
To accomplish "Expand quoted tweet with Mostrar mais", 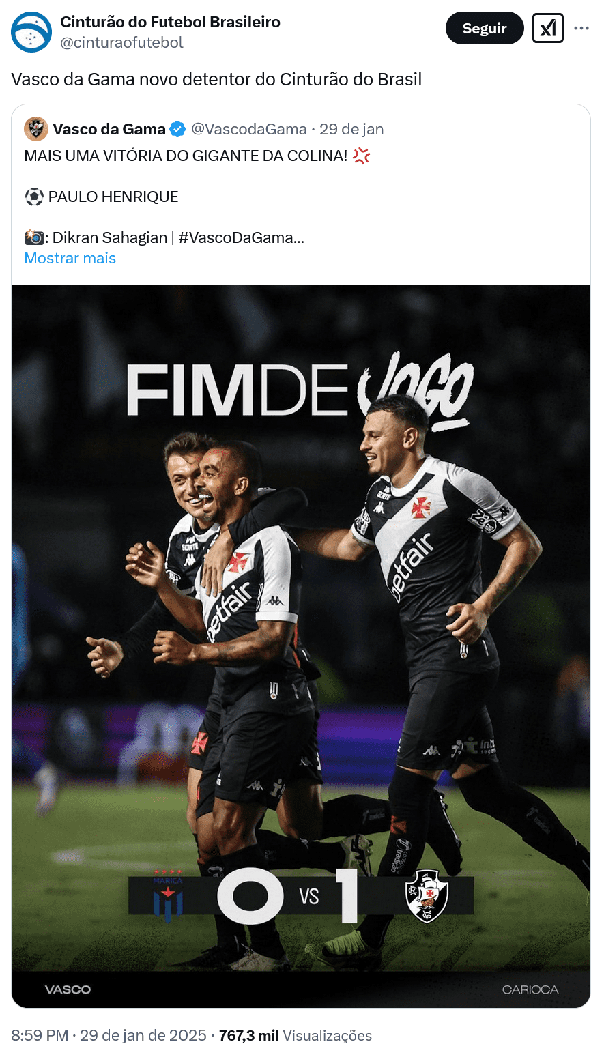I will (70, 258).
